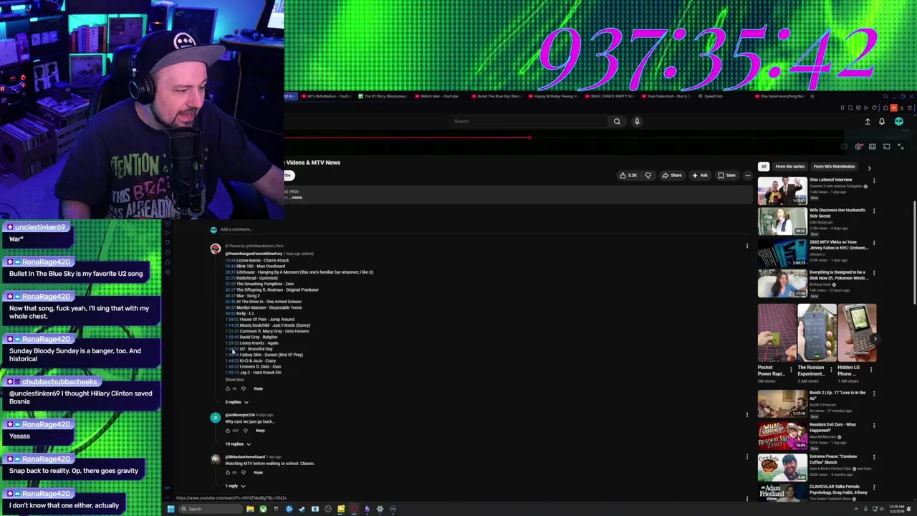Screen dimensions: 917x516
Task: Dislike the video with thumbs-down
Action: (648, 175)
